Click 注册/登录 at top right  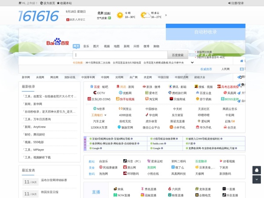coord(236,3)
